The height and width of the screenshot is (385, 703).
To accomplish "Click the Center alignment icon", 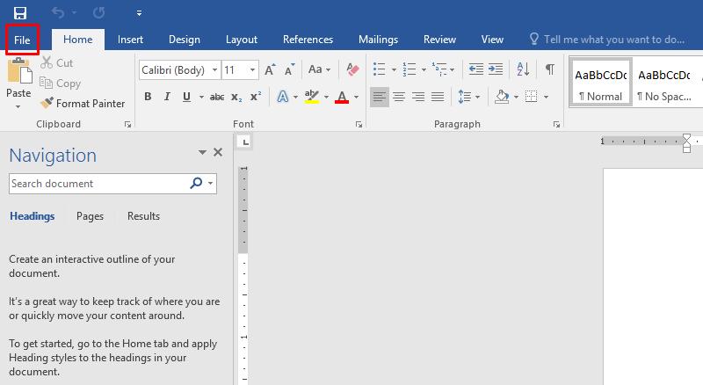I will pos(399,97).
